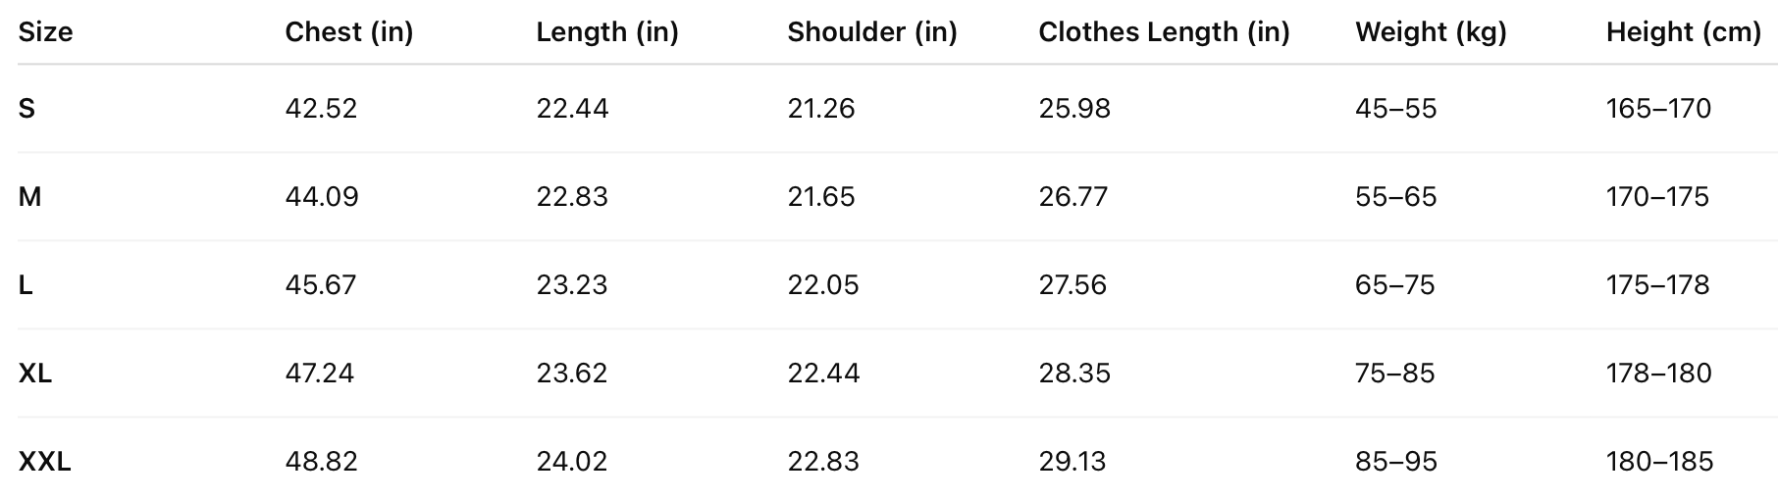
Task: Select shoulder value 21.65 for size M
Action: (x=821, y=196)
